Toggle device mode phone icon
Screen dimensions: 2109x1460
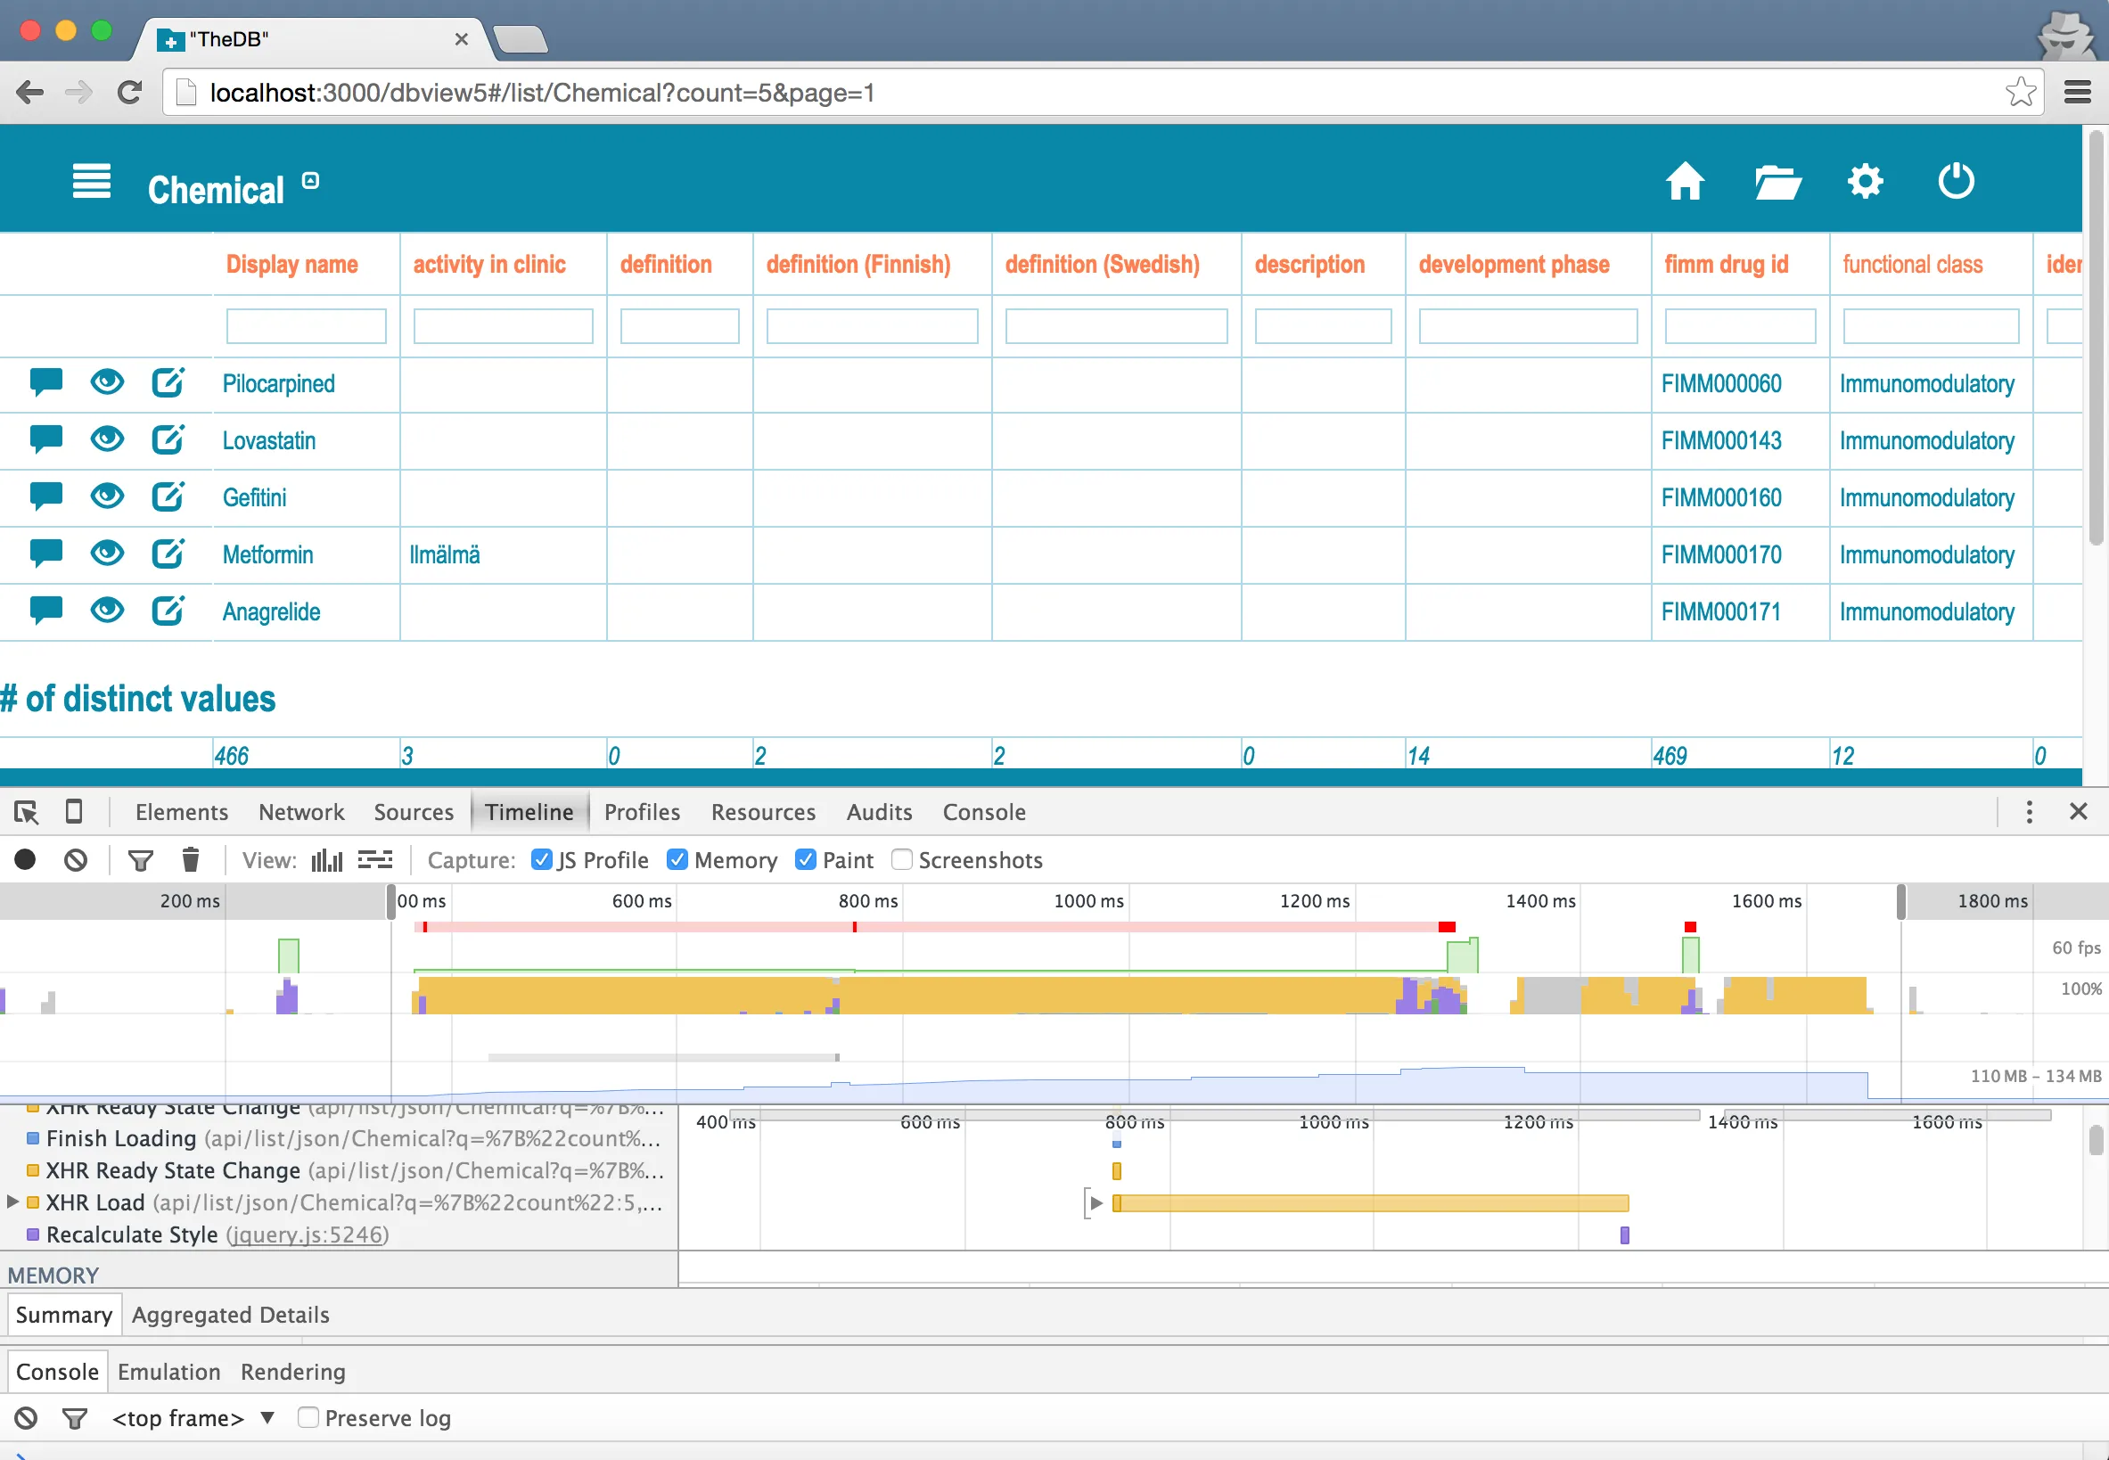[x=74, y=811]
